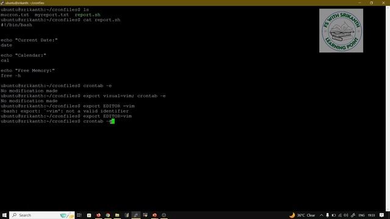390x219 pixels.
Task: Click the microphone tray icon
Action: click(327, 215)
